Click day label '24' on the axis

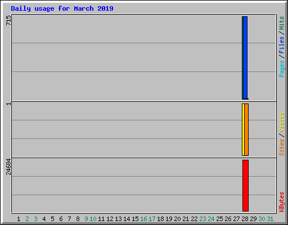211,219
